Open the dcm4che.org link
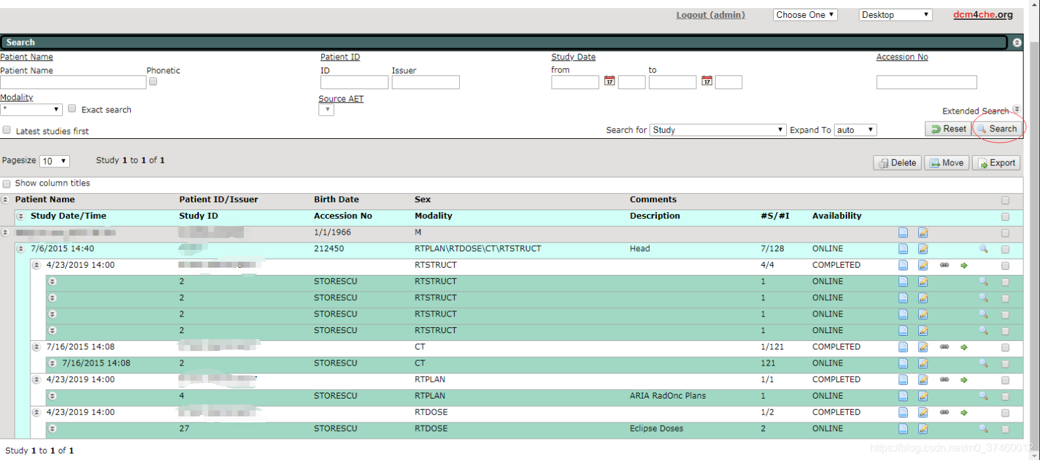The height and width of the screenshot is (460, 1040). [x=983, y=15]
